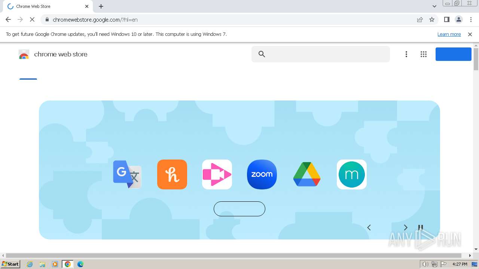Open the Chrome profile avatar menu
Screen dimensions: 479x269
(459, 19)
